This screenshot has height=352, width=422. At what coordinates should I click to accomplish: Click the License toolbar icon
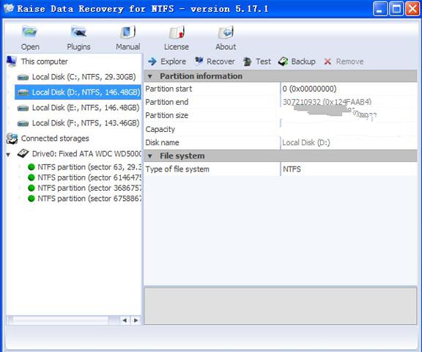(177, 32)
